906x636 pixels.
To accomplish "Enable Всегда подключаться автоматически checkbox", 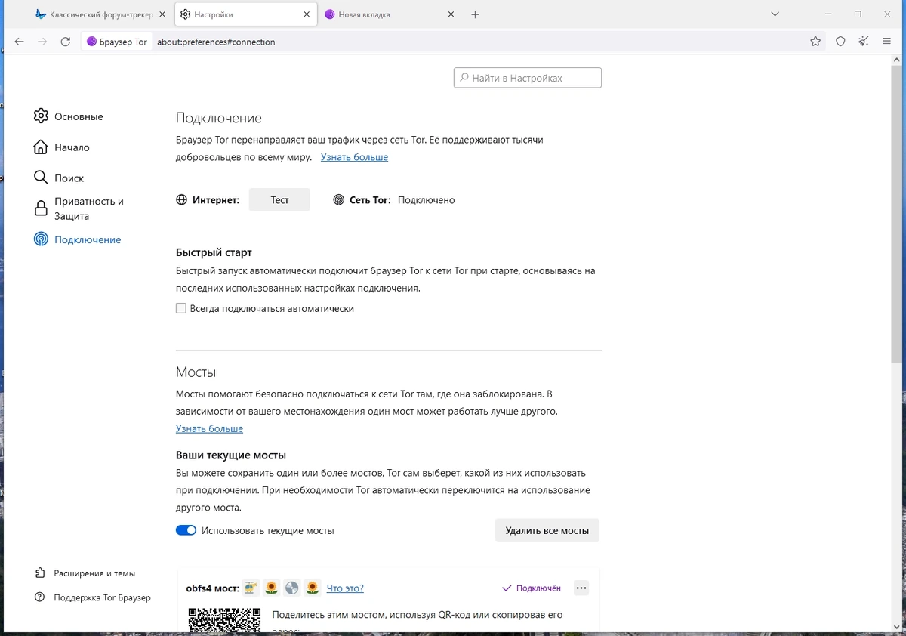I will pyautogui.click(x=181, y=308).
